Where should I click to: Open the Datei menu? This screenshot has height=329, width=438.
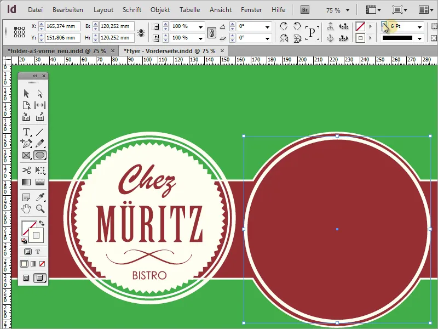click(35, 10)
